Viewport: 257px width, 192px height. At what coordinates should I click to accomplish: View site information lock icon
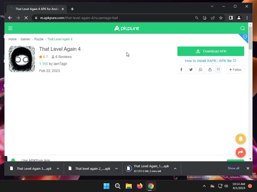click(36, 18)
